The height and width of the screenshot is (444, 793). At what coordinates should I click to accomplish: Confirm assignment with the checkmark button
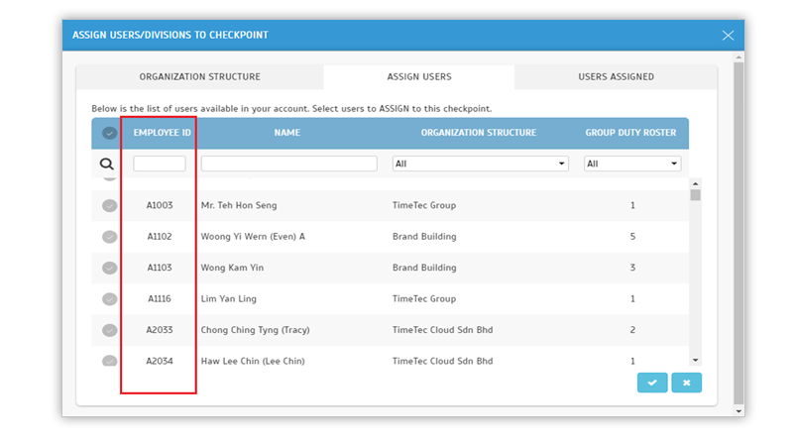[651, 383]
